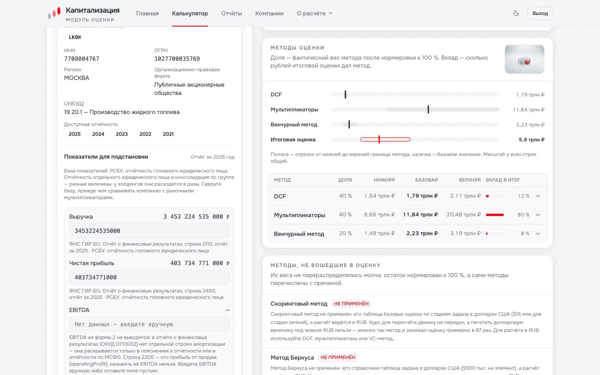Click the EBITDA dash value indicator
Viewport: 600px width, 375px height.
pos(228,310)
